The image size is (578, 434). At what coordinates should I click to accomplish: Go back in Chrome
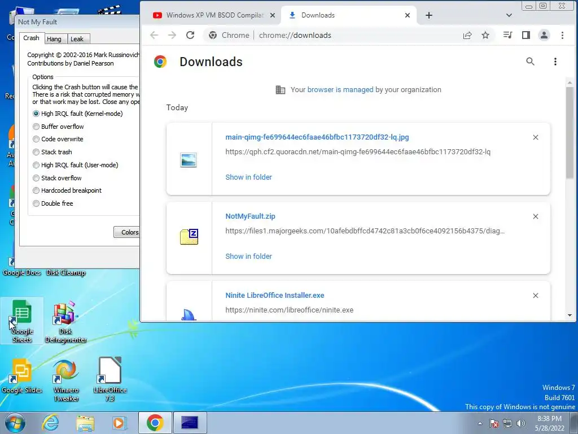point(154,35)
